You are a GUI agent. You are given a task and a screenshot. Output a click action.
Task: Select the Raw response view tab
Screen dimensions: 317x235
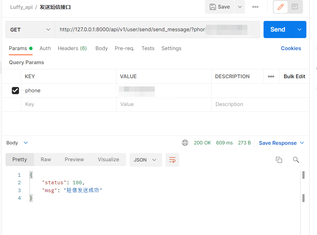(x=46, y=160)
